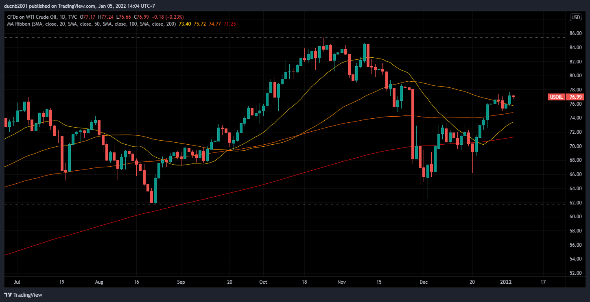Image resolution: width=590 pixels, height=302 pixels.
Task: Click the TradingView logo at the bottom
Action: point(23,295)
